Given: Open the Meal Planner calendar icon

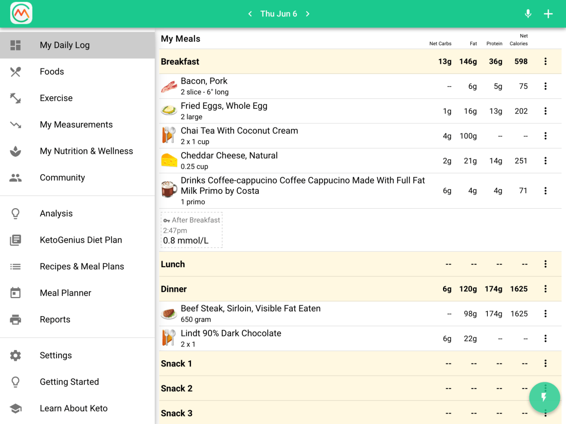Looking at the screenshot, I should pyautogui.click(x=15, y=293).
